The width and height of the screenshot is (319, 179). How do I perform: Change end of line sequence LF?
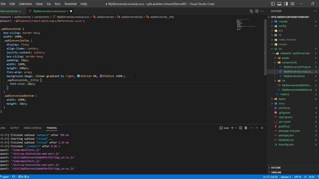[x=305, y=177]
